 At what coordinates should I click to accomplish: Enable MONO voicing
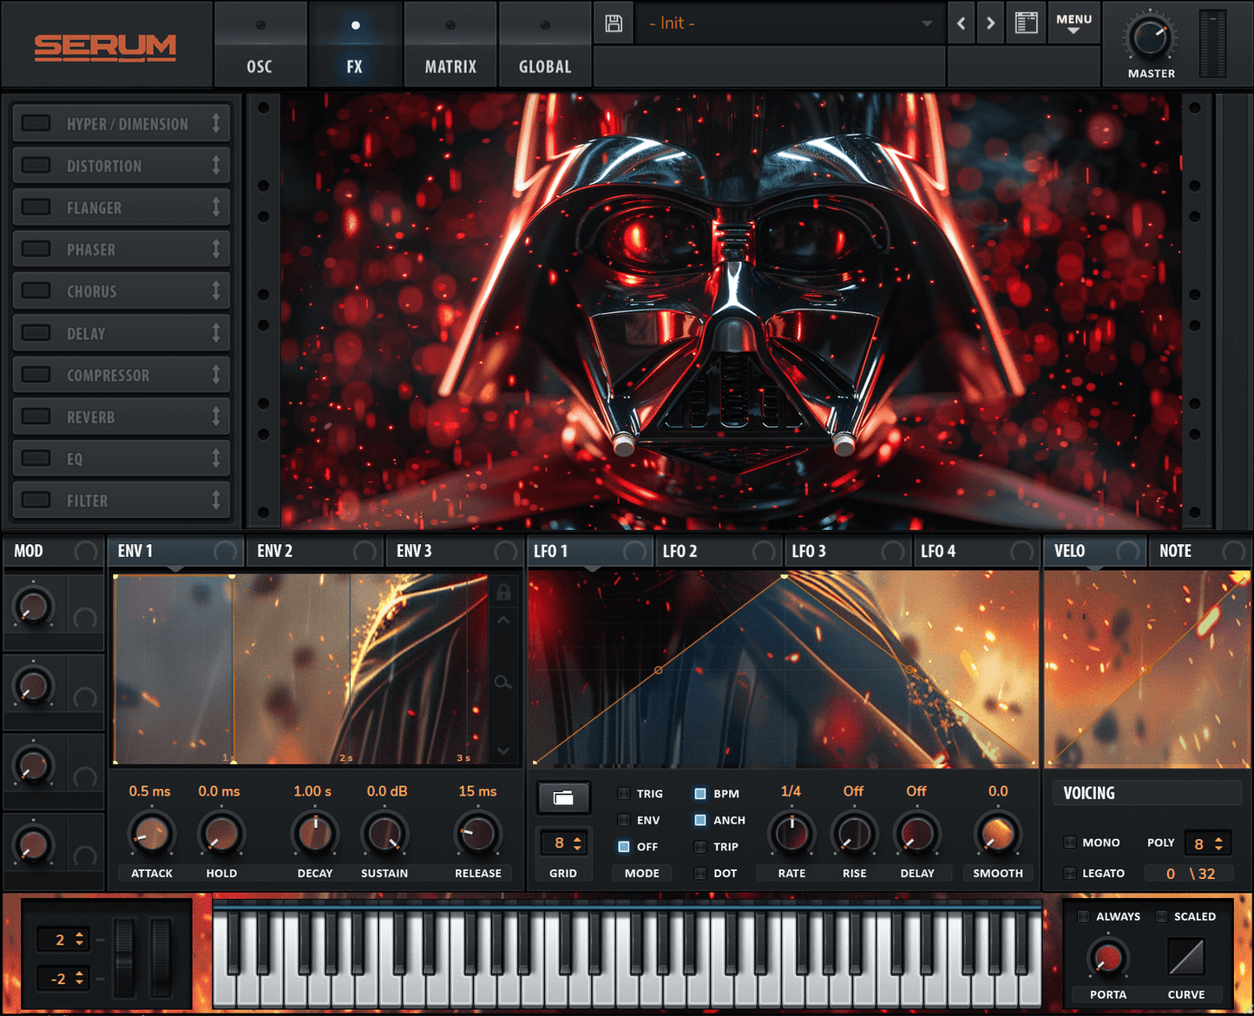(x=1070, y=842)
